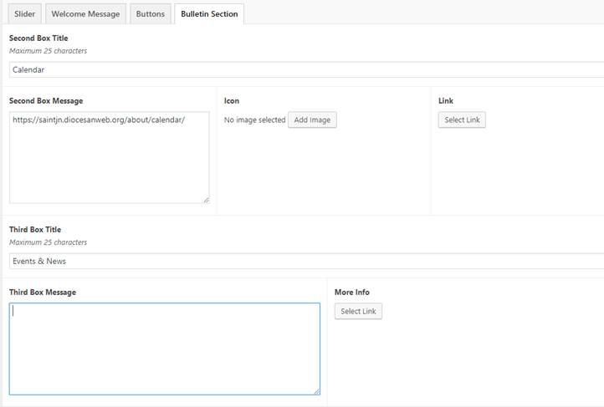
Task: Click the Third Box Message resize grip
Action: (316, 391)
